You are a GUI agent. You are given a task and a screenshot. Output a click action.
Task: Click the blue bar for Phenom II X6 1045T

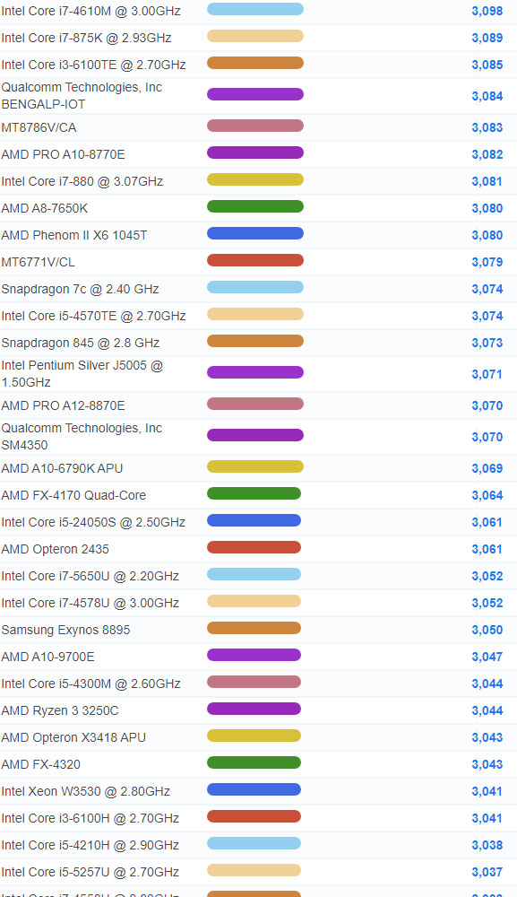click(x=254, y=233)
